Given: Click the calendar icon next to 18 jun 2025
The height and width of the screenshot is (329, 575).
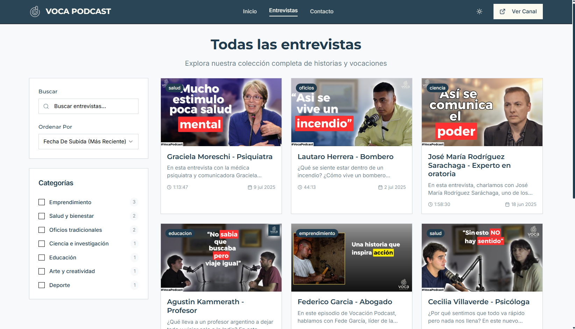Looking at the screenshot, I should 507,204.
